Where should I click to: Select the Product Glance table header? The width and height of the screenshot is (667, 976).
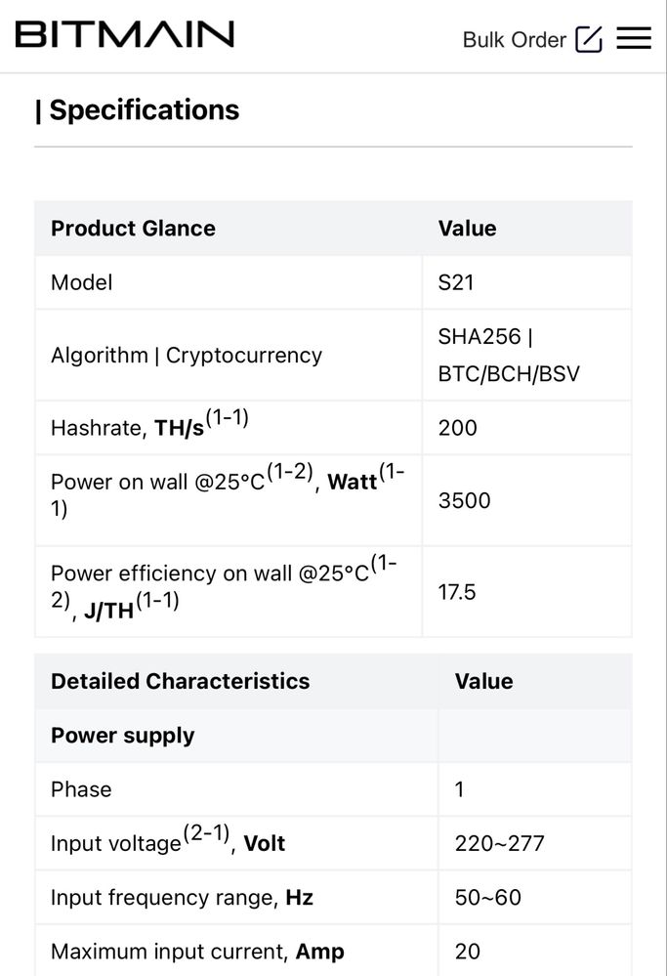point(133,229)
